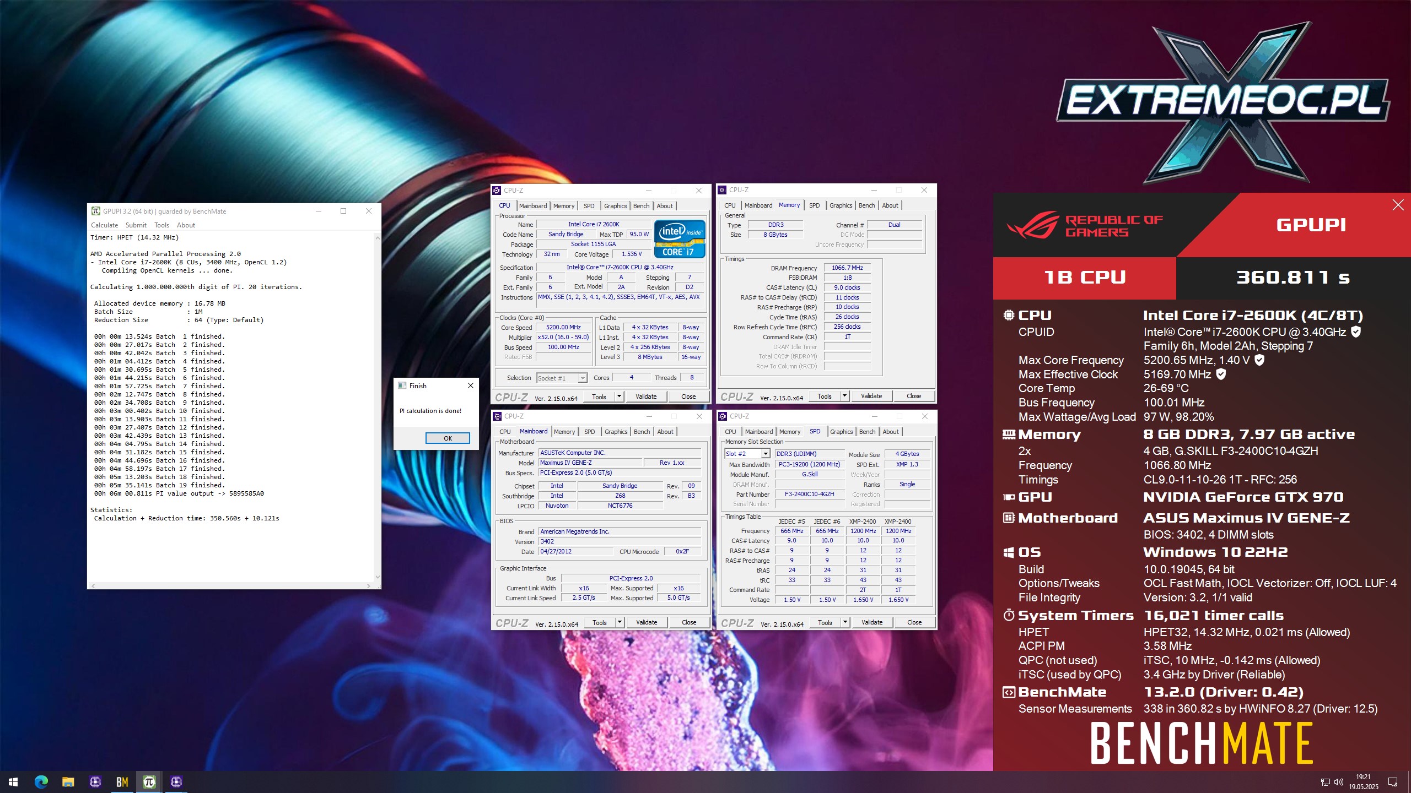Viewport: 1411px width, 793px height.
Task: Open the About menu in GPUPI
Action: pyautogui.click(x=186, y=225)
